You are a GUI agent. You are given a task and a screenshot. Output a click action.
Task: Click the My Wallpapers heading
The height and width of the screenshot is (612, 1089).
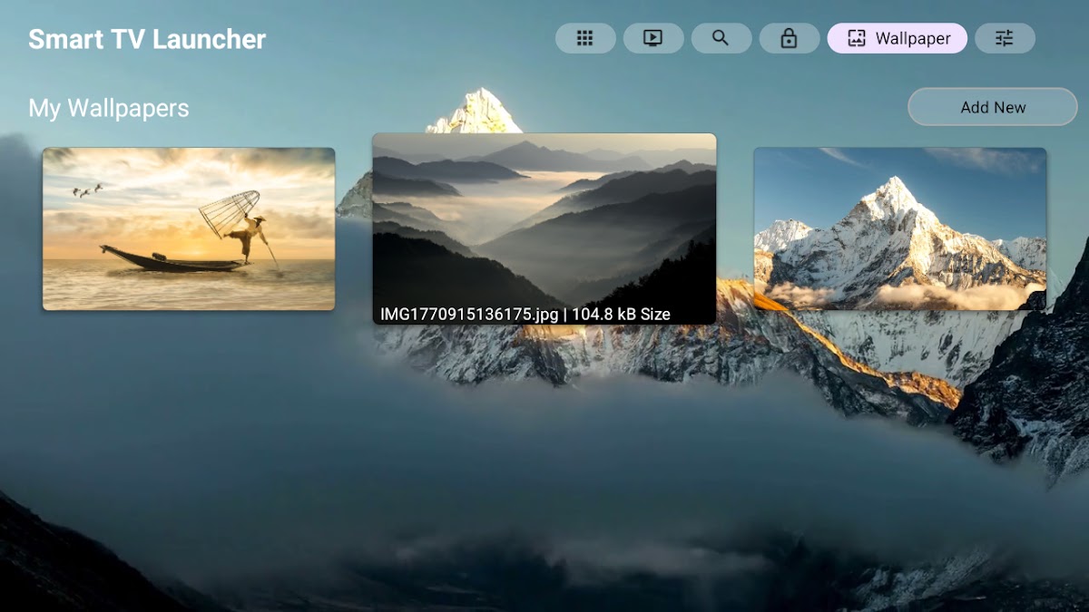point(109,108)
